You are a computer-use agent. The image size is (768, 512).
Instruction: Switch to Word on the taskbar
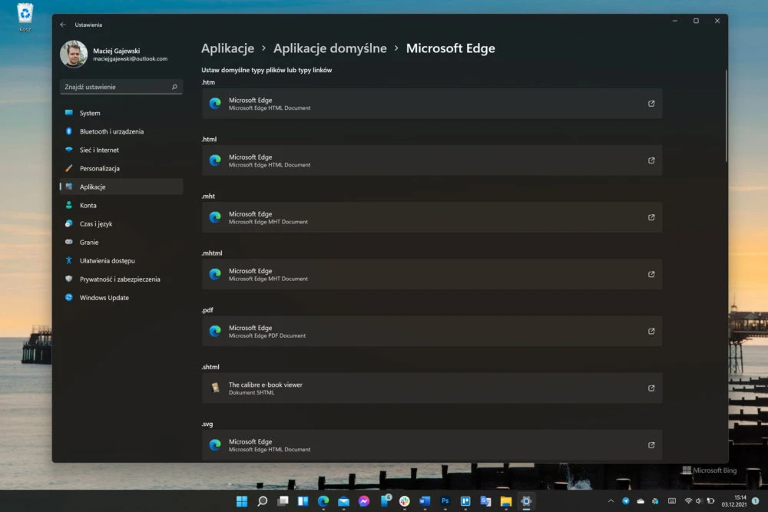pos(425,501)
